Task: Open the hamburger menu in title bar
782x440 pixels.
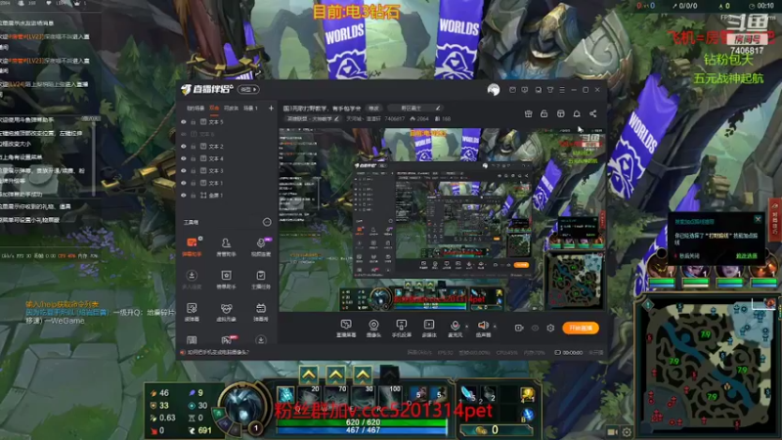Action: click(562, 90)
